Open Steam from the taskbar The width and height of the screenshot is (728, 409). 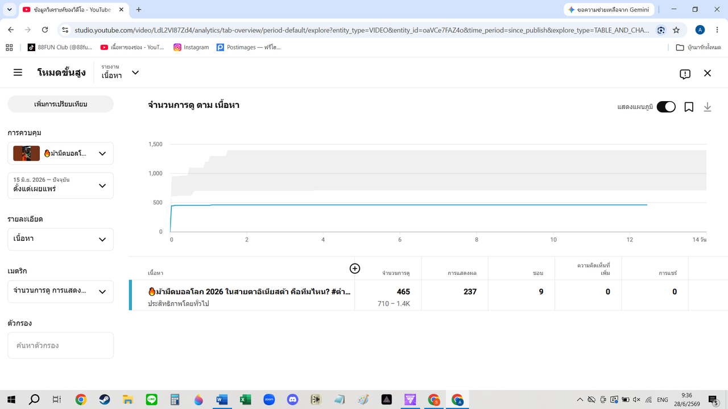(104, 400)
